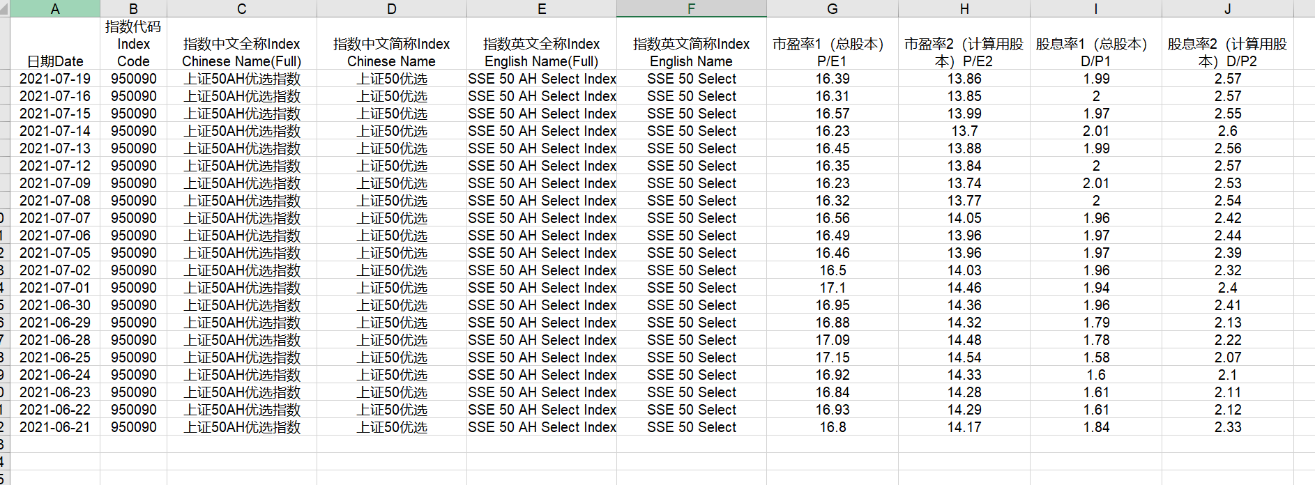Select date cell 2021-07-15

click(x=55, y=114)
